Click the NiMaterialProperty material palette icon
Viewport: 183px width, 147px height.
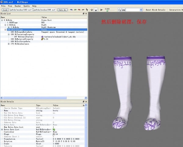(42, 39)
